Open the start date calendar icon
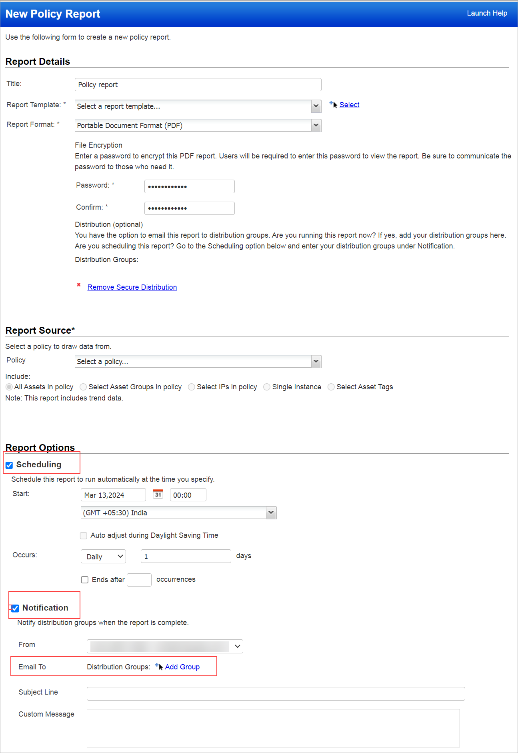 click(x=157, y=494)
